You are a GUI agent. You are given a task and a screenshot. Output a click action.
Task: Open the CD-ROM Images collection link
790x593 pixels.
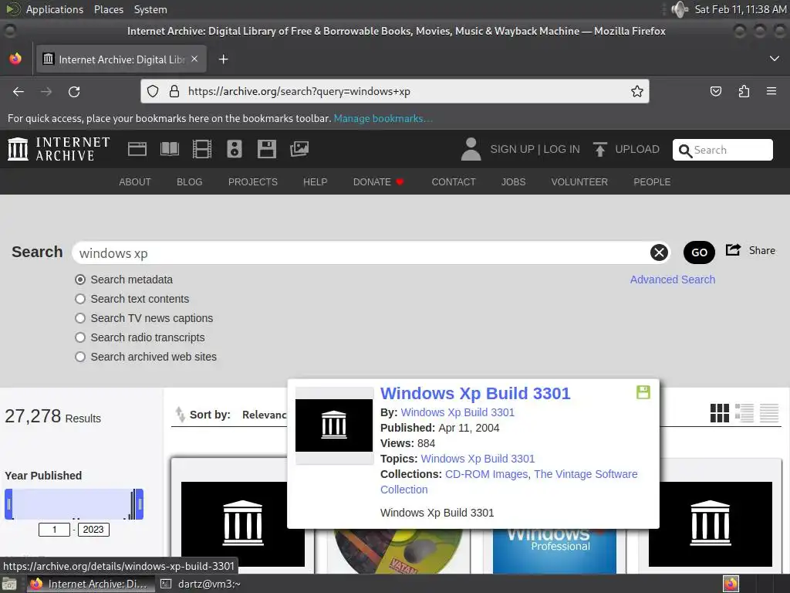(486, 474)
